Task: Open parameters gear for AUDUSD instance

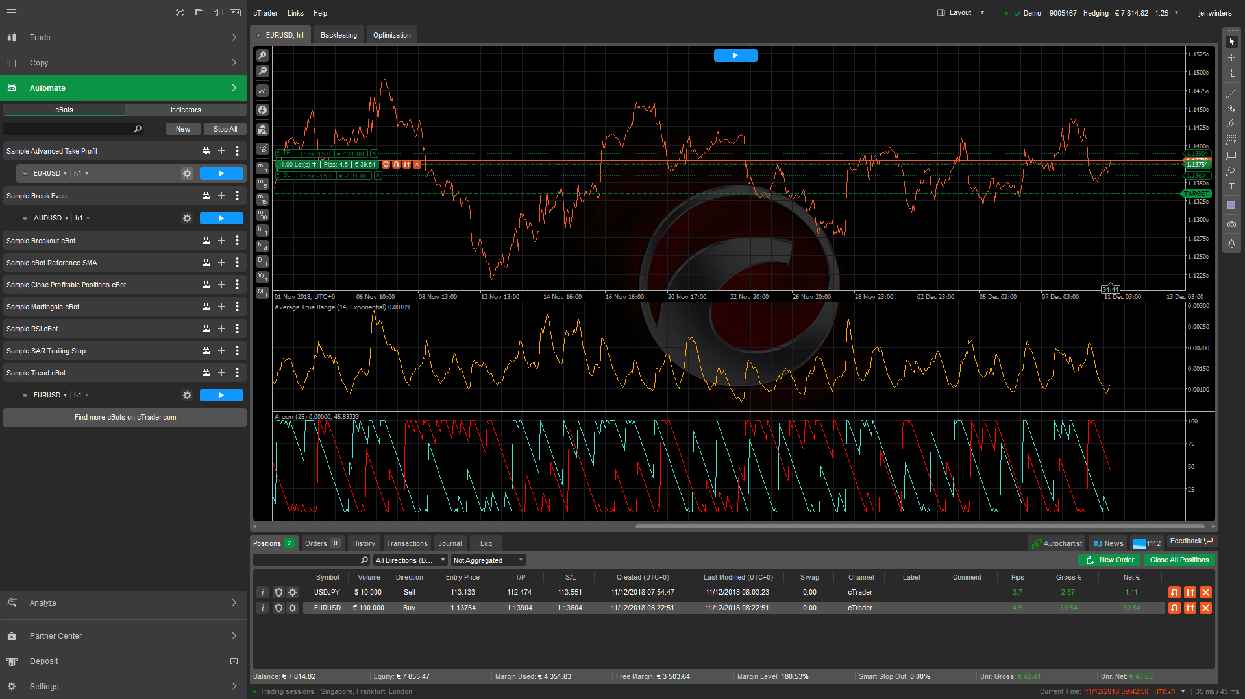Action: [x=188, y=219]
